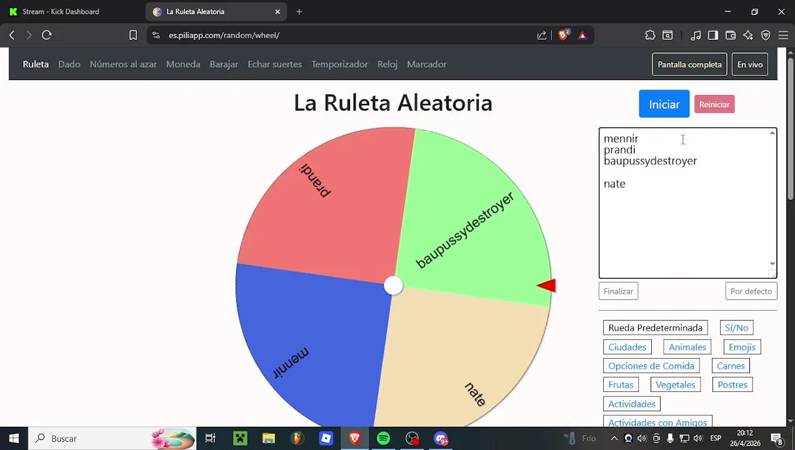Open the Brave Wallet icon
Viewport: 795px width, 450px height.
click(x=731, y=36)
